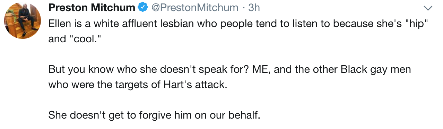The height and width of the screenshot is (129, 443).
Task: Open tweet options via the chevron arrow
Action: tap(428, 8)
